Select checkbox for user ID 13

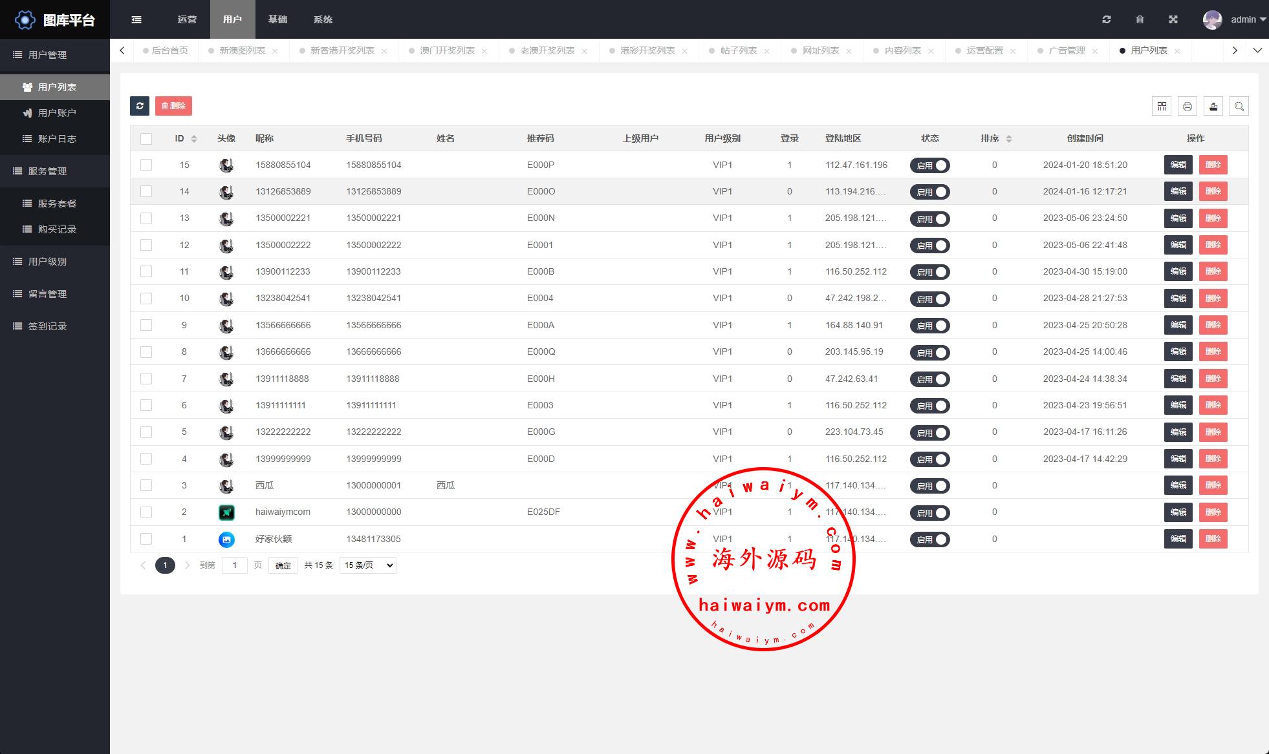[146, 218]
